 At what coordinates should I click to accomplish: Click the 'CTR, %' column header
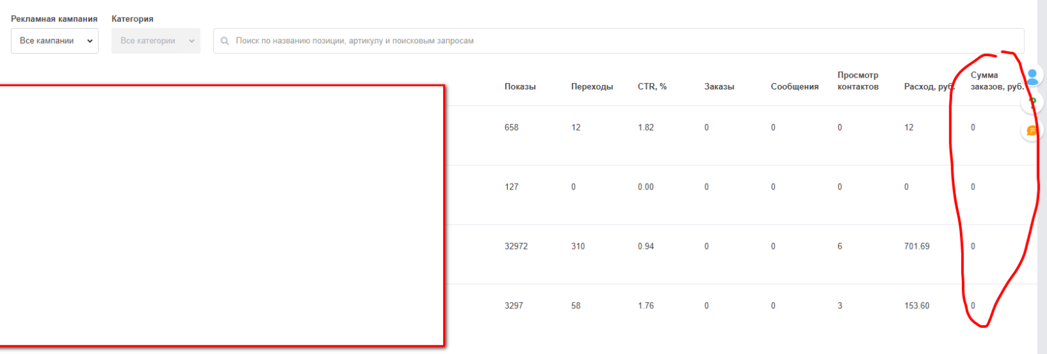[x=652, y=87]
